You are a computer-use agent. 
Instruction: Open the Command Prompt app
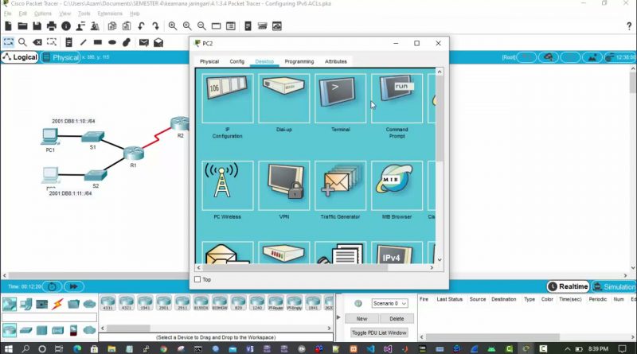tap(397, 99)
